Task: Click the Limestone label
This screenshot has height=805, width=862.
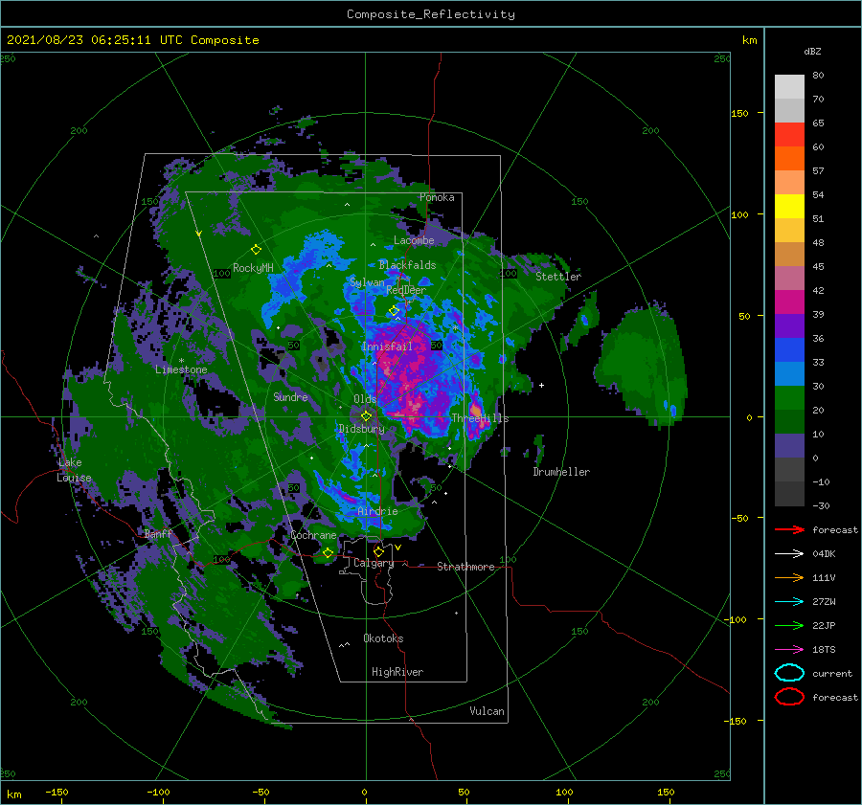Action: click(181, 369)
